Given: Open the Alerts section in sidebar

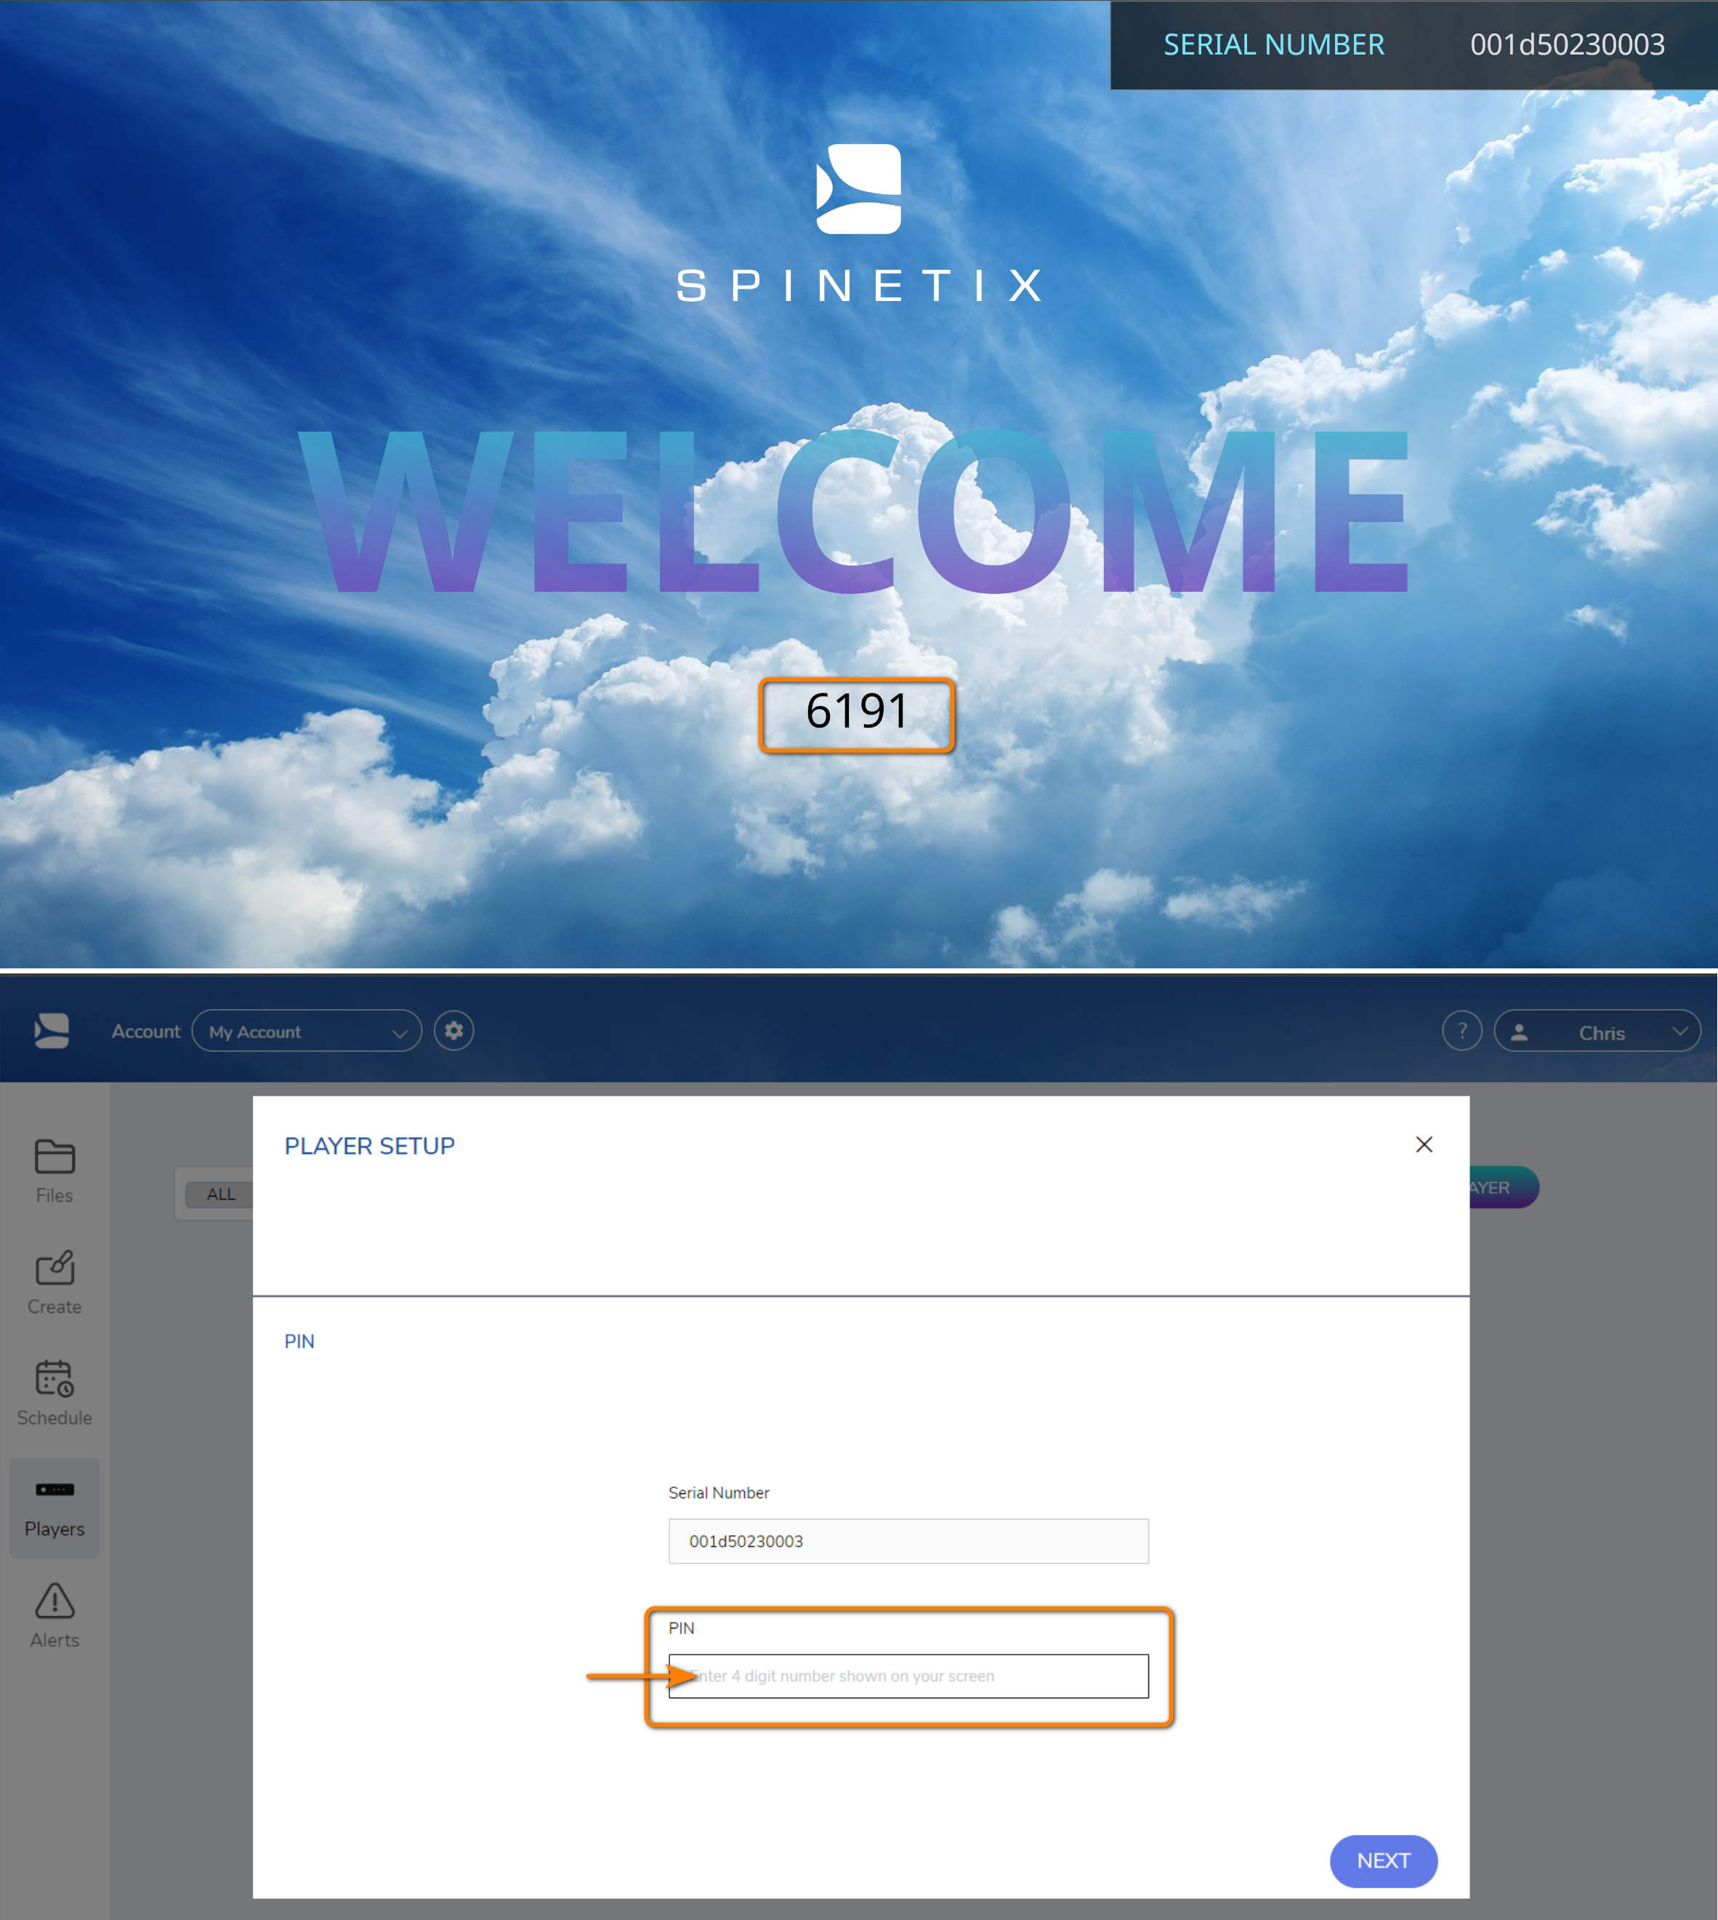Looking at the screenshot, I should coord(54,1617).
